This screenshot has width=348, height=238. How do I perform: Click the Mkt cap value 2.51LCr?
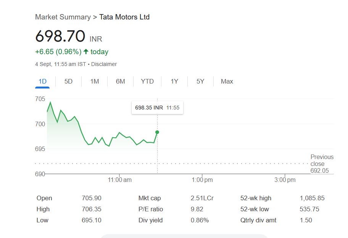[x=202, y=198]
